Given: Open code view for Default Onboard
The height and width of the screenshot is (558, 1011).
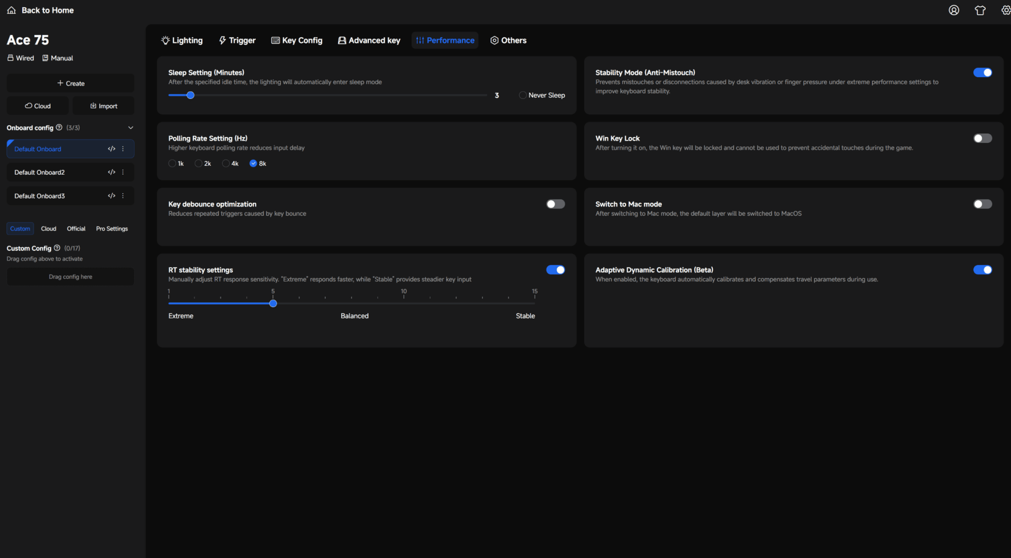Looking at the screenshot, I should point(111,149).
